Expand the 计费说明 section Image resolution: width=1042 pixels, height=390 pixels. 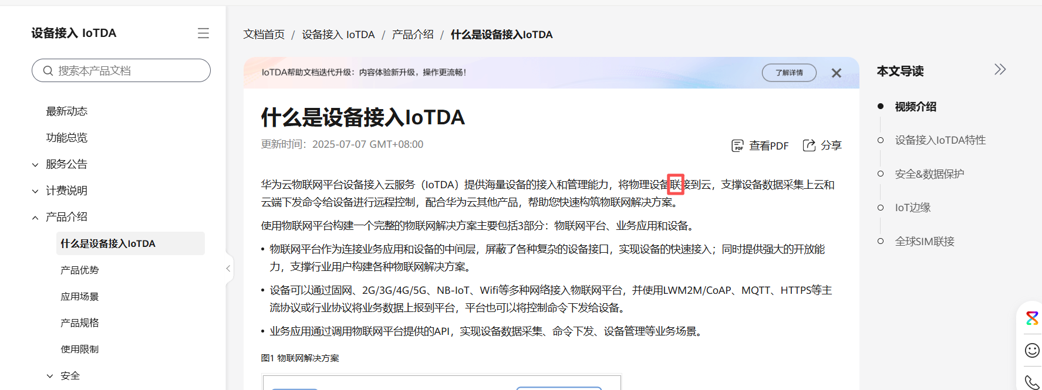(x=35, y=191)
